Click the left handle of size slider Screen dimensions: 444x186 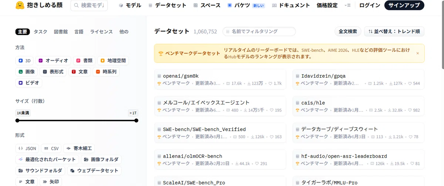[17, 121]
